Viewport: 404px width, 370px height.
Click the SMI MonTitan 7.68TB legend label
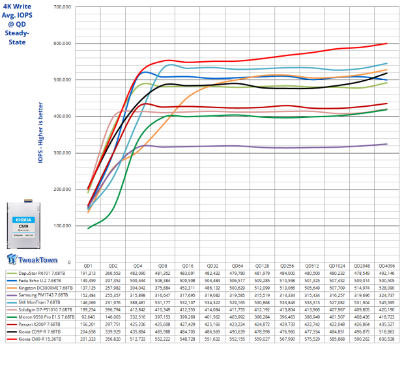coord(39,302)
